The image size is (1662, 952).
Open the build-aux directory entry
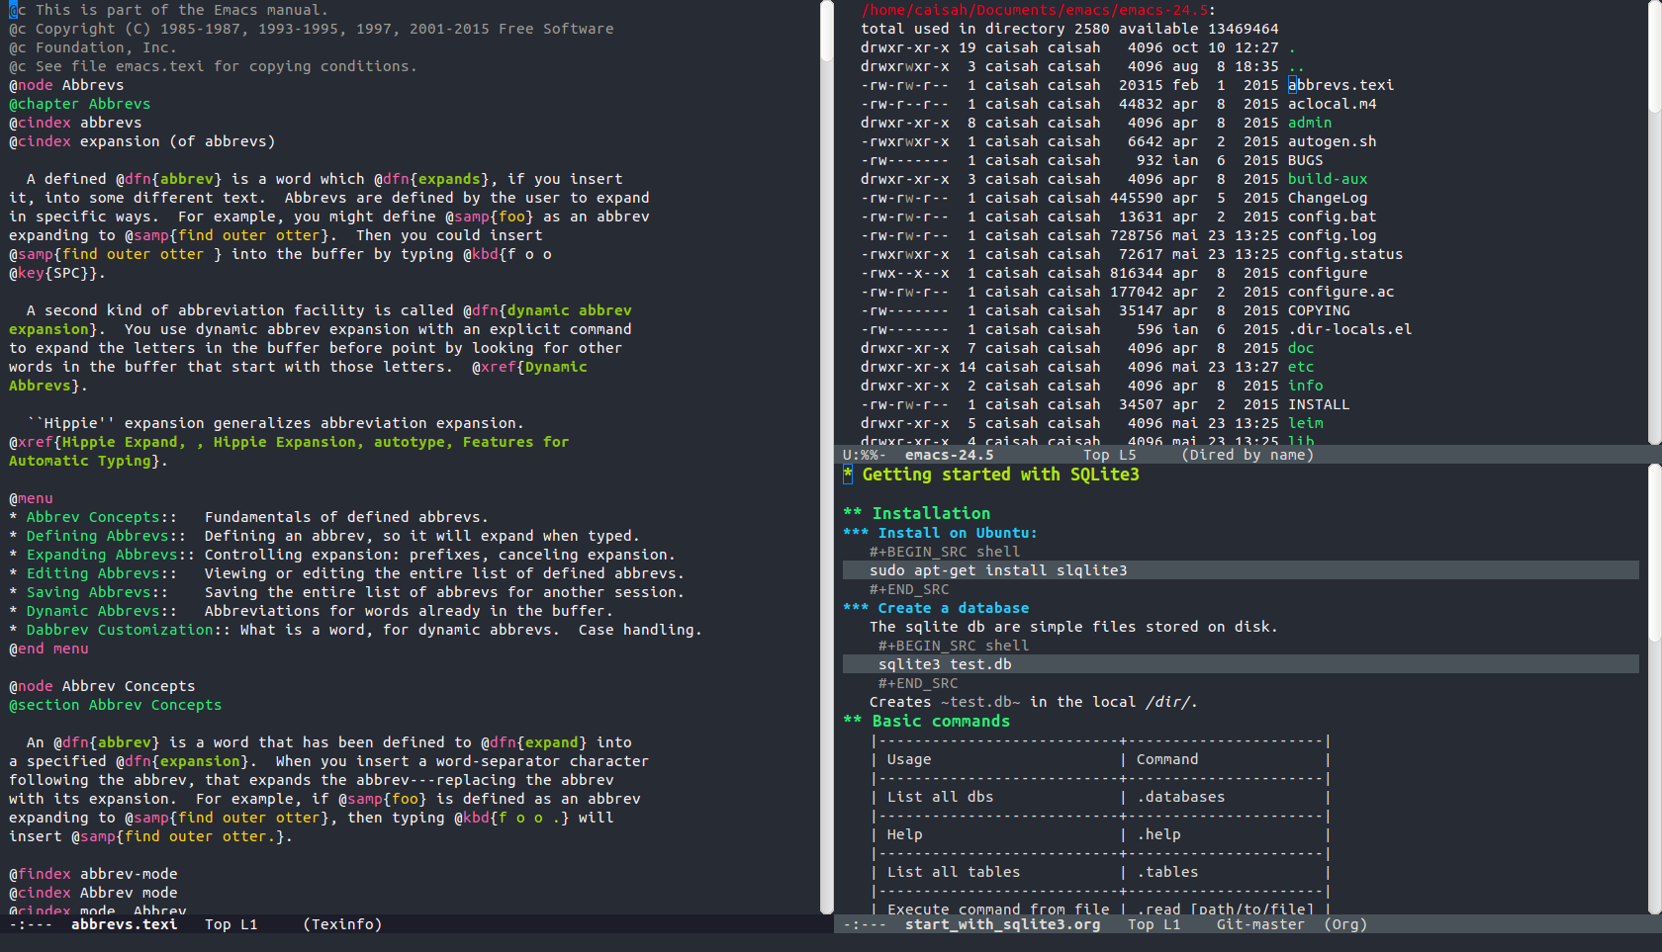pos(1328,179)
